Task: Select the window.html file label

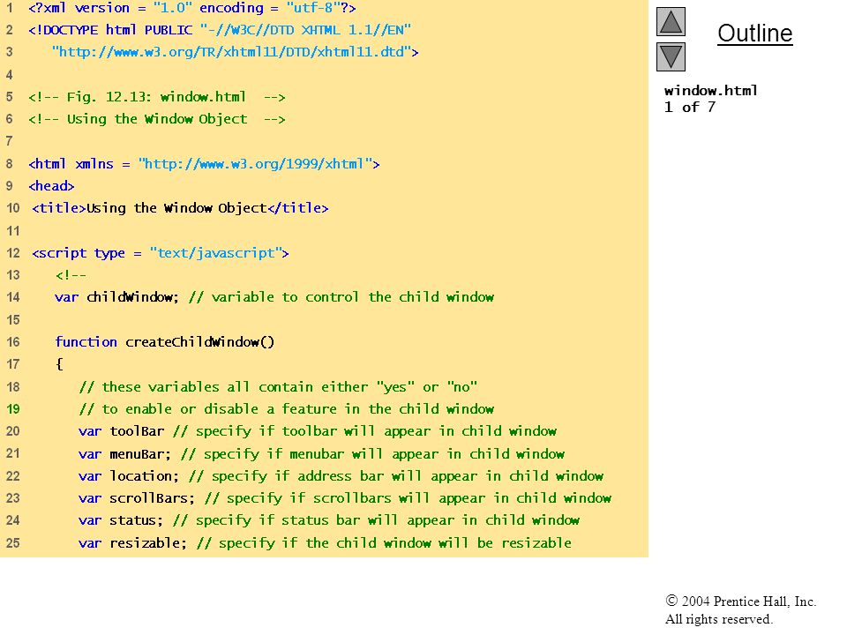Action: (x=710, y=90)
